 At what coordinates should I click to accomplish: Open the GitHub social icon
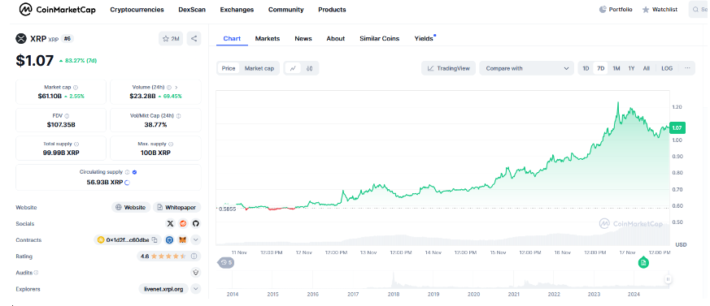tap(196, 224)
